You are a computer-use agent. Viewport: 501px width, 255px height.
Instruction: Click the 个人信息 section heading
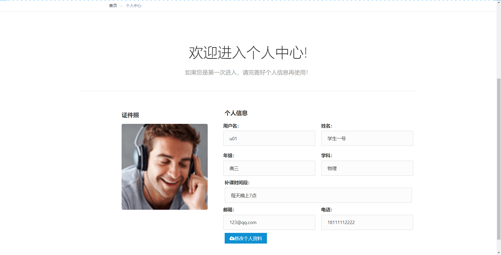click(x=236, y=113)
